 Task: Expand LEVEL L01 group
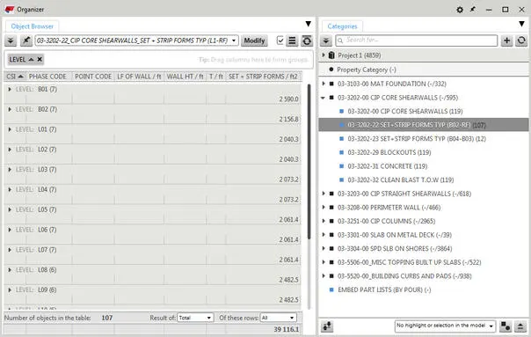10,129
